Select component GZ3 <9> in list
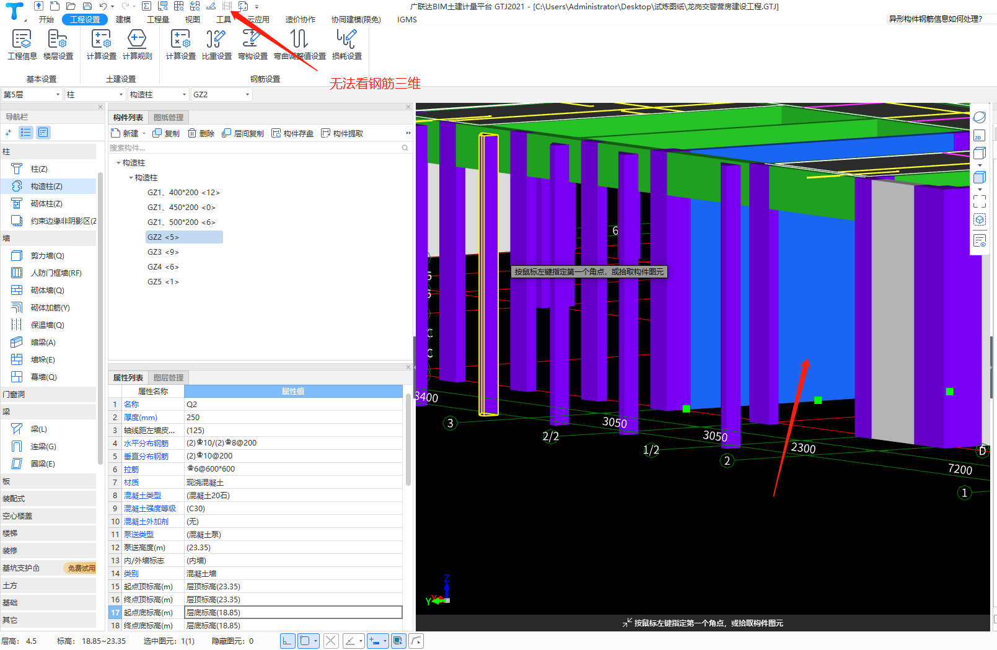Viewport: 997px width, 650px height. [x=163, y=252]
